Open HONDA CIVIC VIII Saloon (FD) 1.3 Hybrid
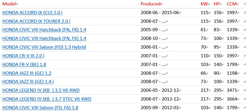This screenshot has height=112, width=247. [44, 47]
